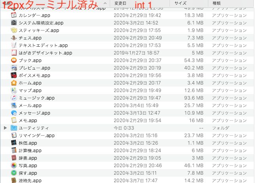
Task: Select the テキストエディット.app icon
Action: (14, 45)
